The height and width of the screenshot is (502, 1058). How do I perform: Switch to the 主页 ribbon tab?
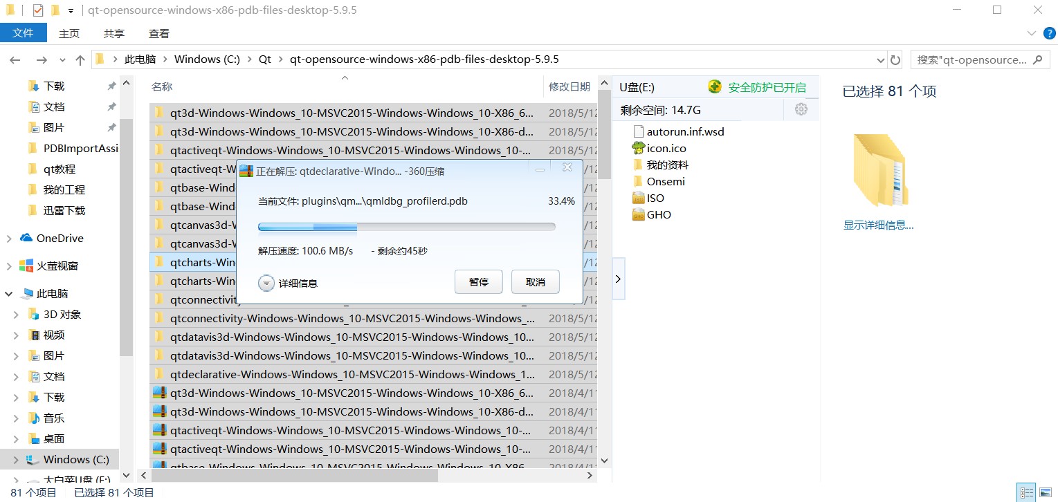tap(69, 33)
